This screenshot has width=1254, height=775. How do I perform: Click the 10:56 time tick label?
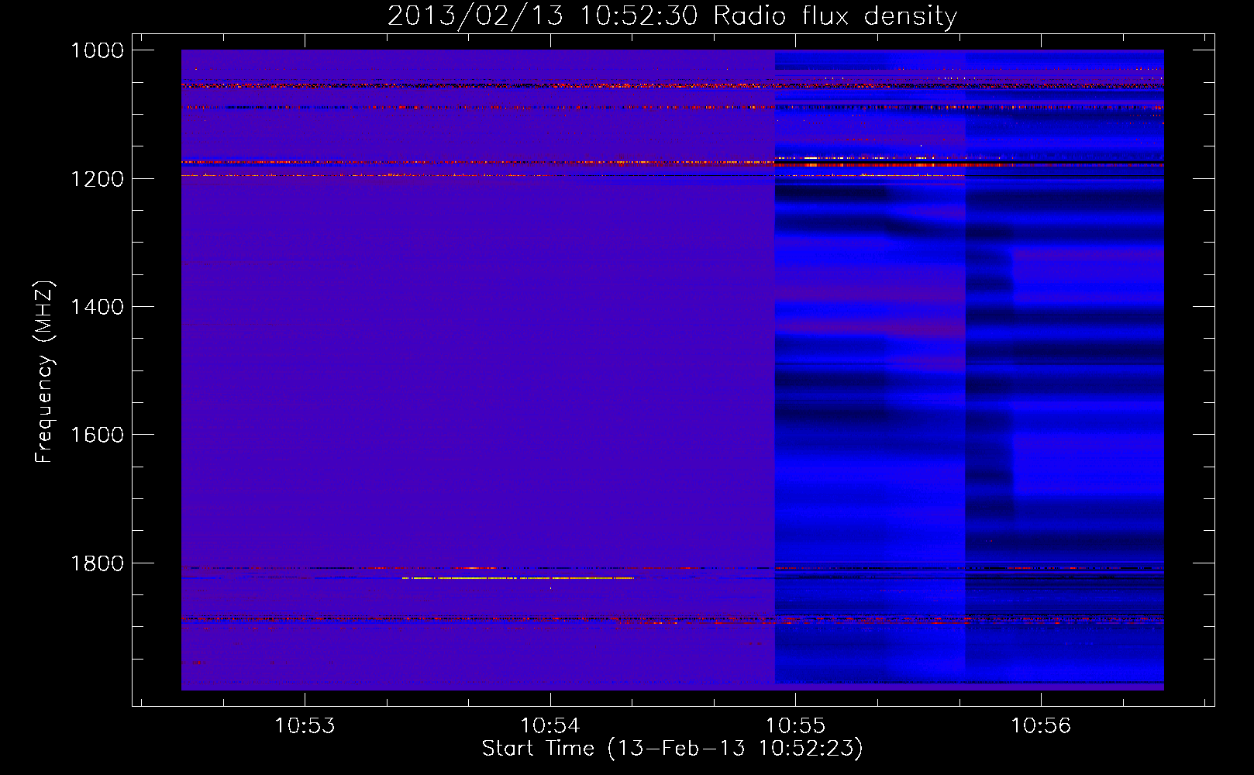(1041, 725)
